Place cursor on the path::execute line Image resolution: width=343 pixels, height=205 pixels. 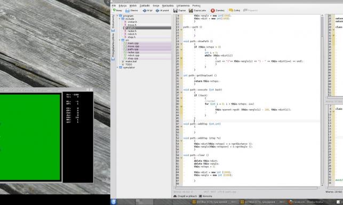203,90
